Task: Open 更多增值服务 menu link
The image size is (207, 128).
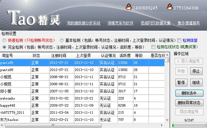Action: [x=189, y=23]
